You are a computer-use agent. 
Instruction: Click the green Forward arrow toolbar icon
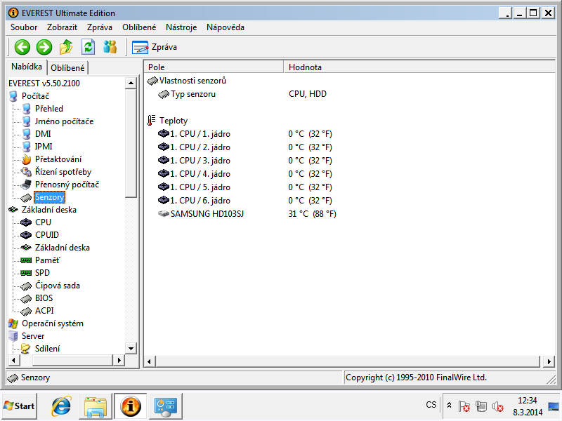coord(44,47)
